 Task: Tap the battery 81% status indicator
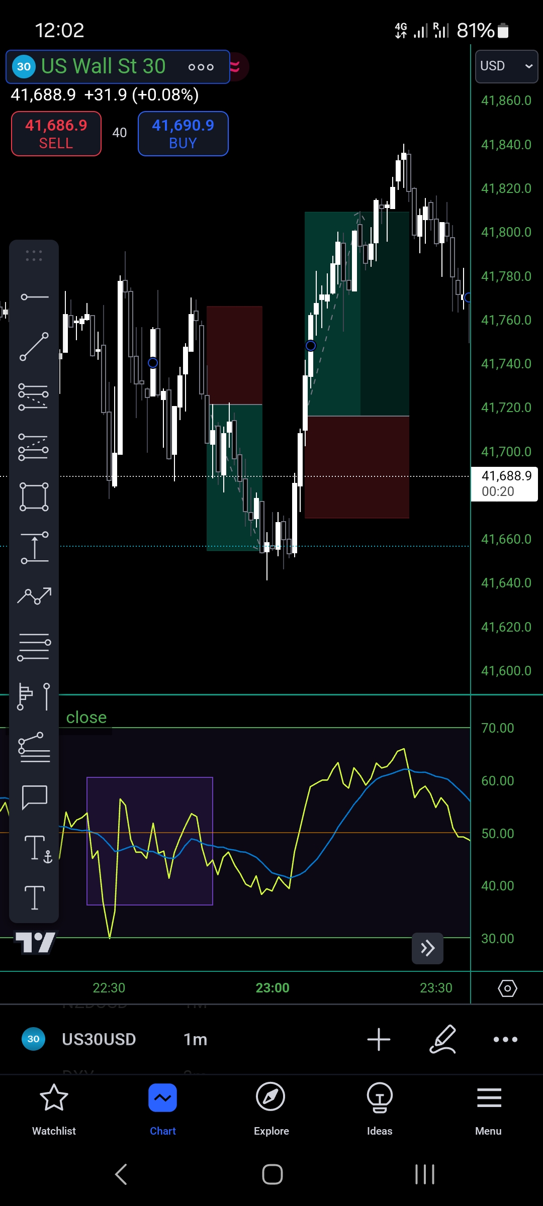483,31
